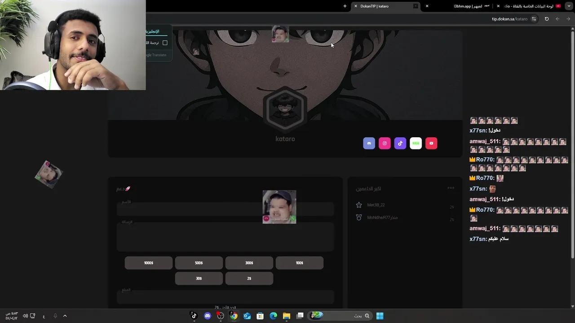Open Outlook from the taskbar
The width and height of the screenshot is (575, 323).
(x=247, y=316)
